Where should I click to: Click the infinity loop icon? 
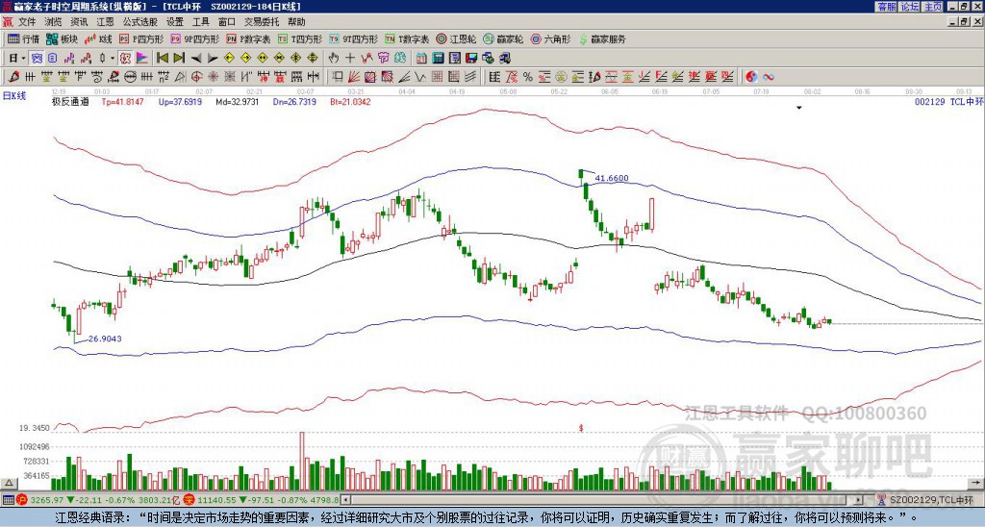pos(768,77)
